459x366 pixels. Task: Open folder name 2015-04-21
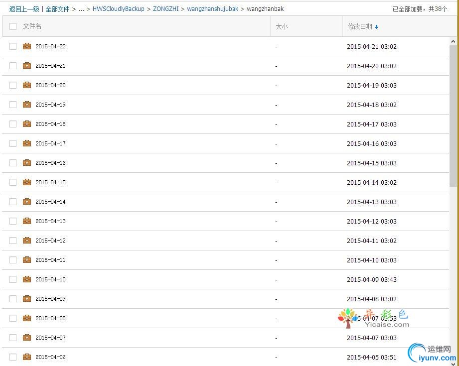coord(51,66)
